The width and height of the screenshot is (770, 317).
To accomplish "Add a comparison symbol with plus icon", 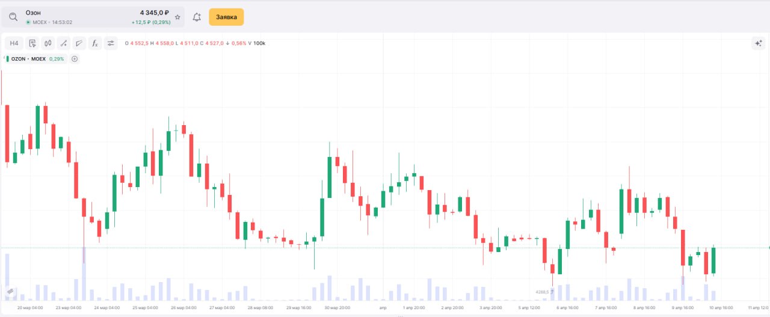I will [75, 59].
